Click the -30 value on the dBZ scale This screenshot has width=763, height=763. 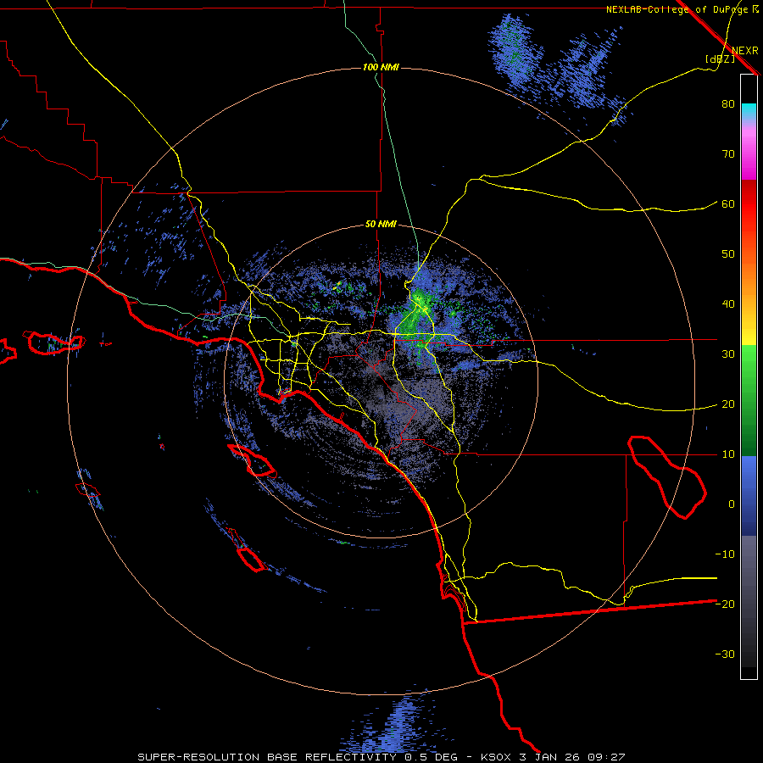pyautogui.click(x=725, y=654)
